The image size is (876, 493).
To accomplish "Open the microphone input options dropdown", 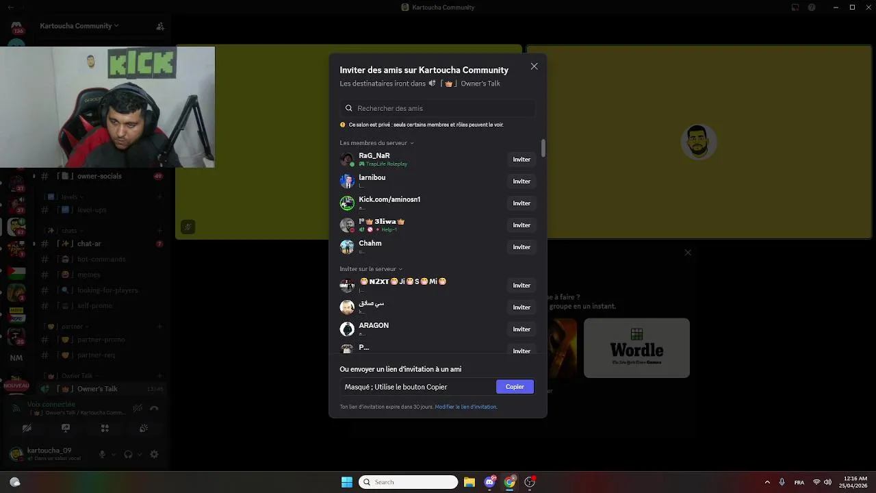I will (x=114, y=454).
